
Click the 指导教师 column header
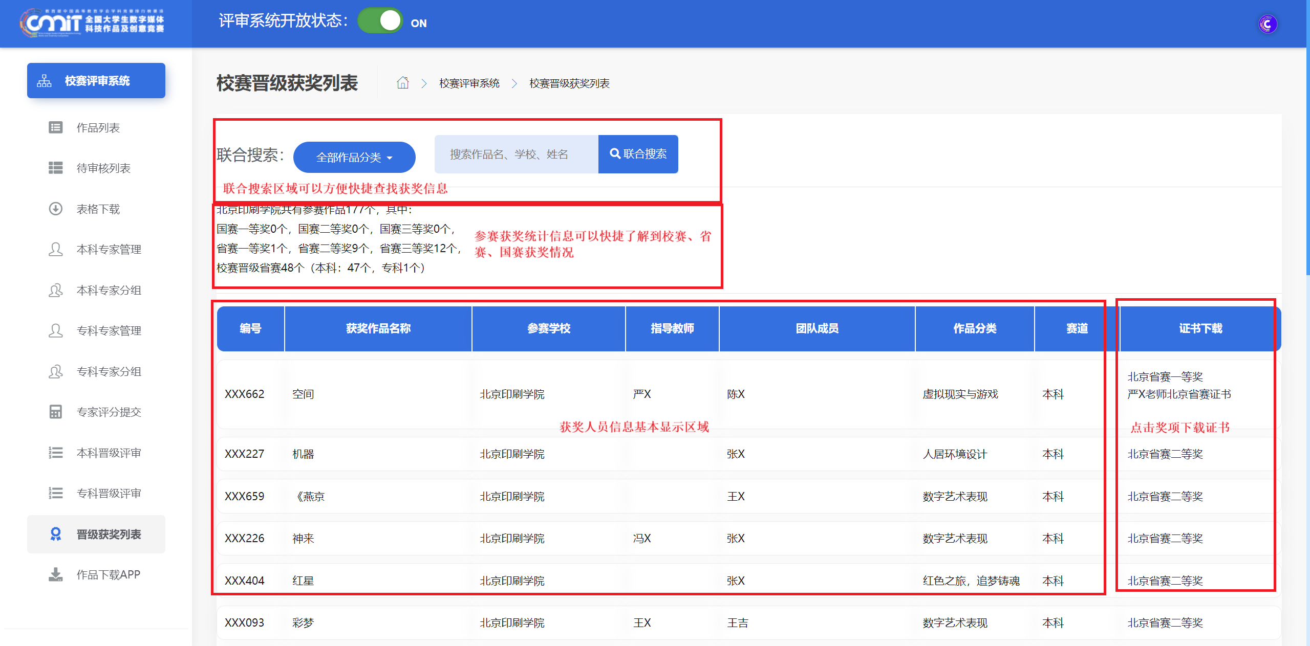pos(672,328)
